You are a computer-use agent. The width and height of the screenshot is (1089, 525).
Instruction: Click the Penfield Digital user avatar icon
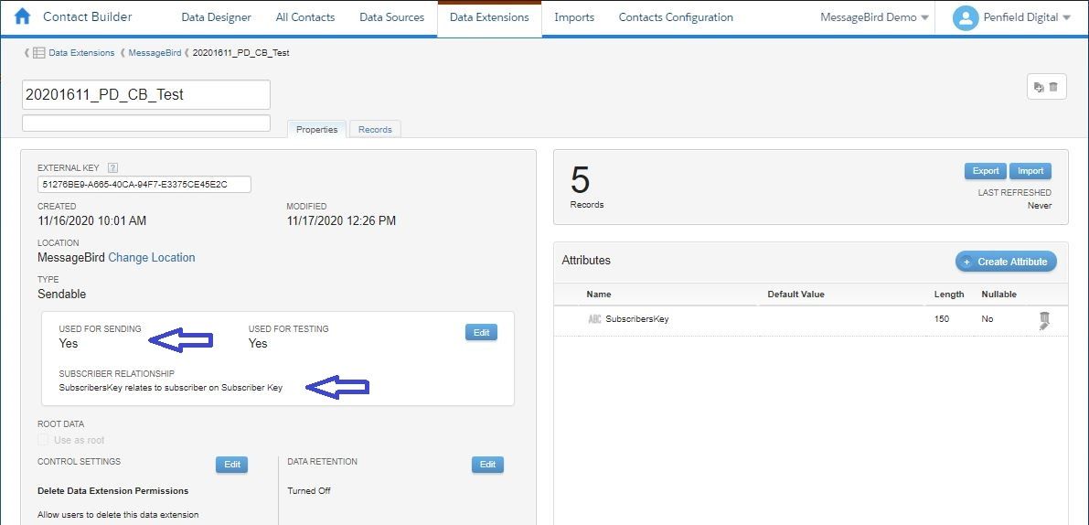pyautogui.click(x=965, y=17)
